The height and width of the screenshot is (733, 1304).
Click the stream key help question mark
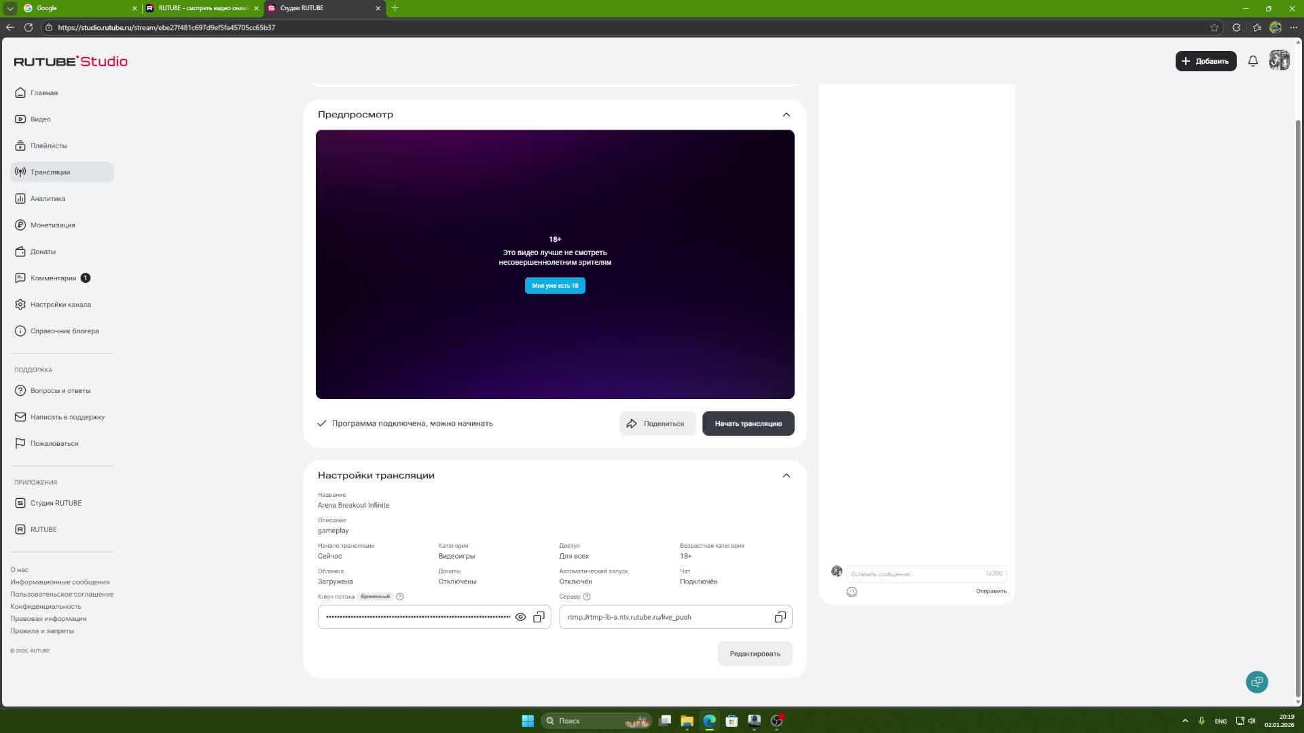[400, 597]
